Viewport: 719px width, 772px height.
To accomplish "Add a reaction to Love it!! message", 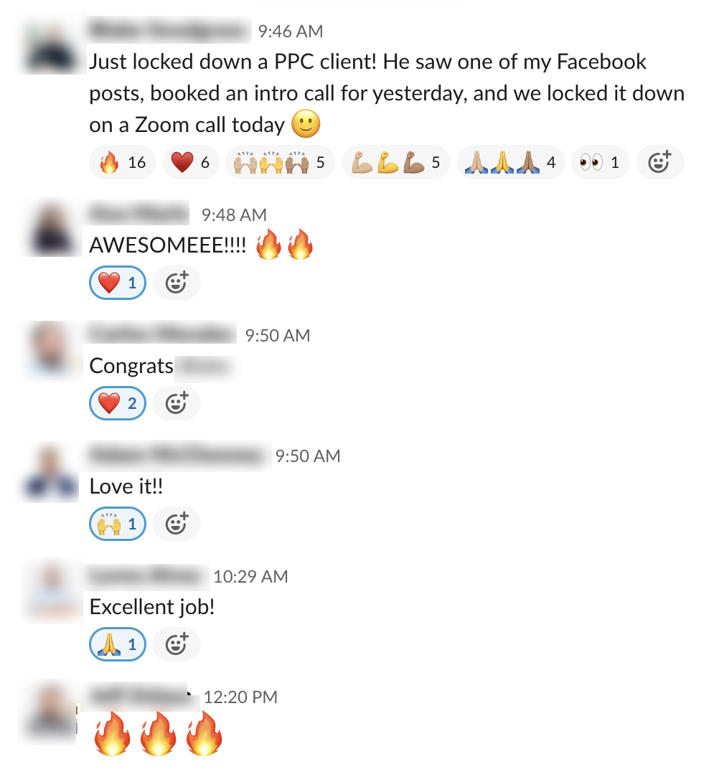I will tap(177, 524).
